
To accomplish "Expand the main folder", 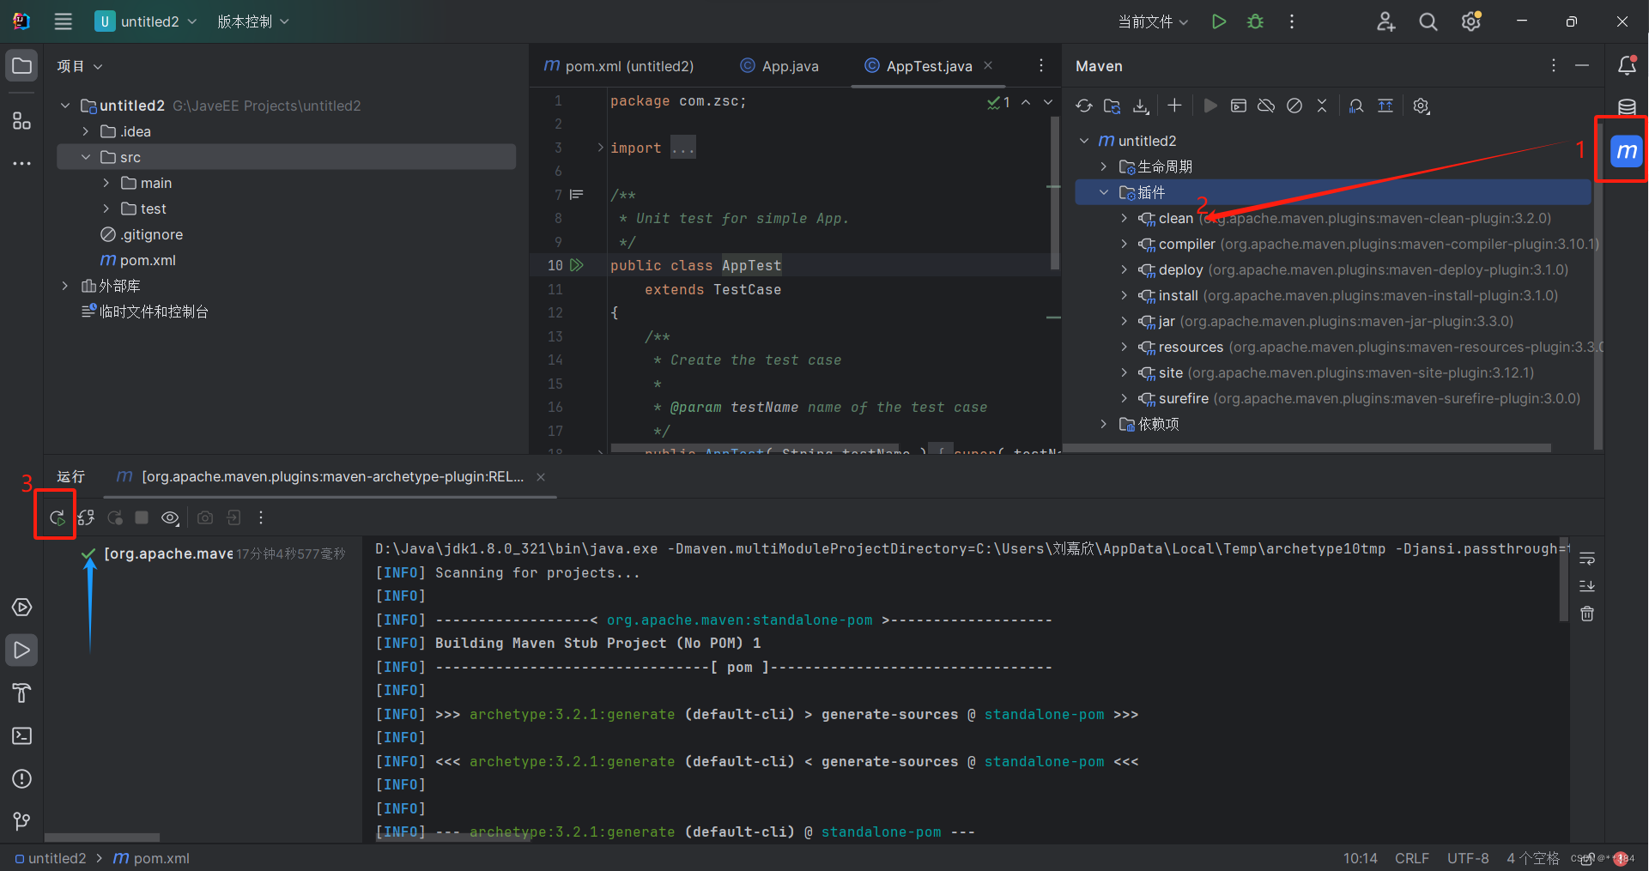I will click(106, 183).
